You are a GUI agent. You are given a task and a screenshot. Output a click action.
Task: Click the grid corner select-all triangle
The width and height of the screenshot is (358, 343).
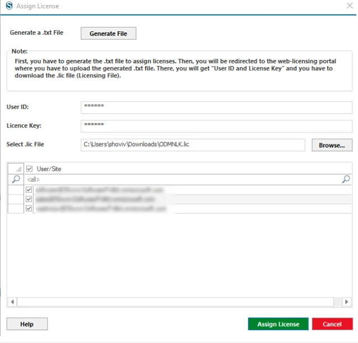[16, 169]
